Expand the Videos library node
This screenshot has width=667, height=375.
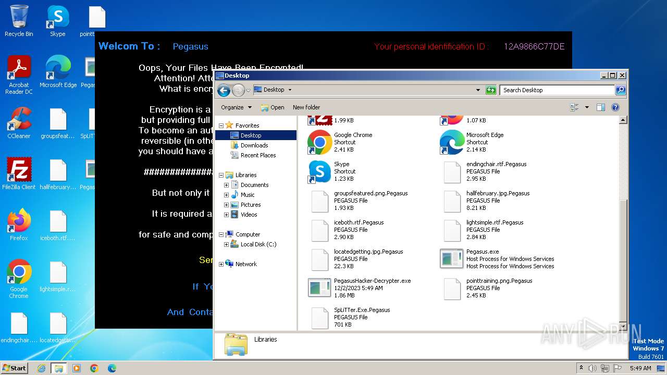(226, 215)
